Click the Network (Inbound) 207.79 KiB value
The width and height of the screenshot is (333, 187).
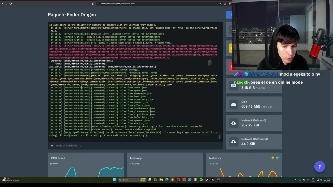[x=250, y=125]
